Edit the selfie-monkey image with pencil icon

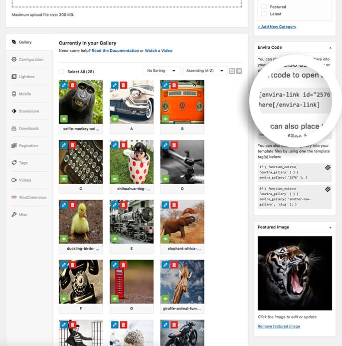coord(64,85)
